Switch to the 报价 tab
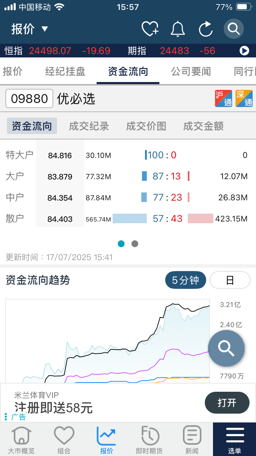This screenshot has width=256, height=456. coord(13,71)
